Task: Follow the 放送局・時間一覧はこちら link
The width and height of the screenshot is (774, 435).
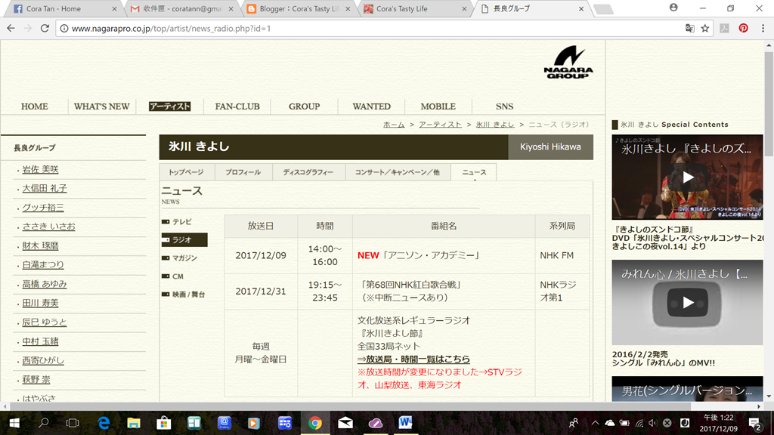Action: pyautogui.click(x=413, y=359)
